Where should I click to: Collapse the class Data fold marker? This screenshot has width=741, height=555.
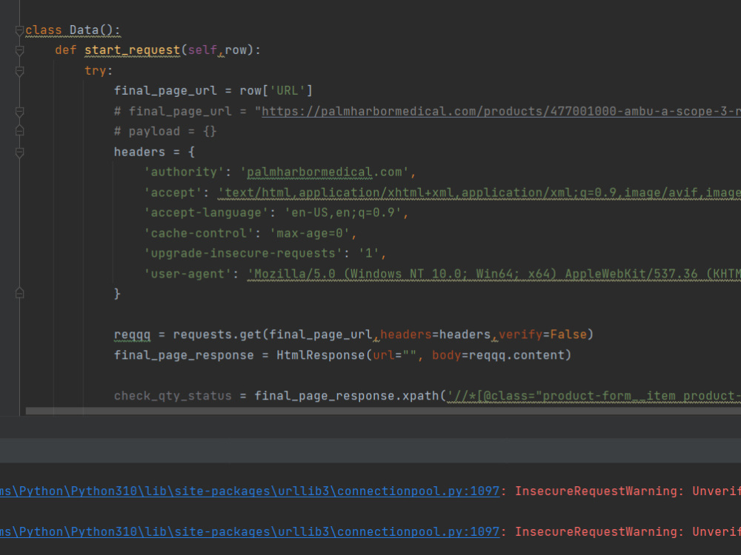tap(19, 30)
